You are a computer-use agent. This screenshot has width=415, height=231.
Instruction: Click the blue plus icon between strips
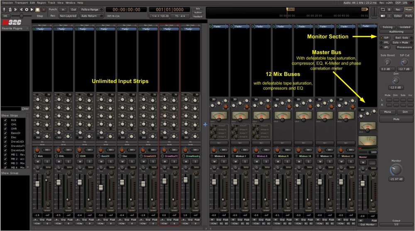(205, 124)
